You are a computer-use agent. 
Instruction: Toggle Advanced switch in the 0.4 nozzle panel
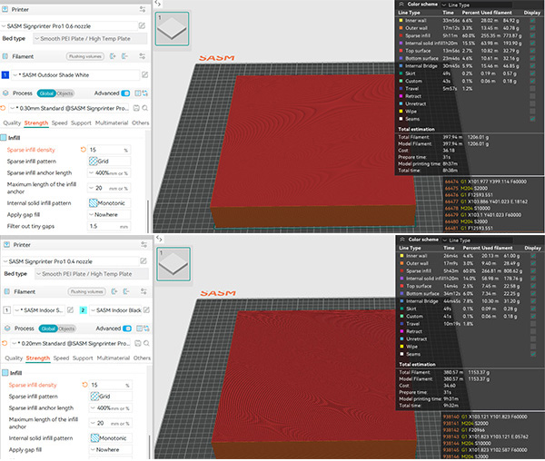pos(127,328)
